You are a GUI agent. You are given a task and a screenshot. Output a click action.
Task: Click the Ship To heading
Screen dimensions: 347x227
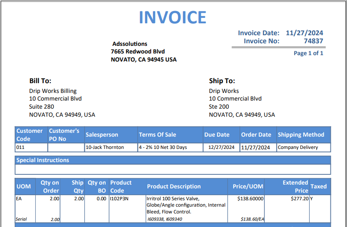click(222, 81)
